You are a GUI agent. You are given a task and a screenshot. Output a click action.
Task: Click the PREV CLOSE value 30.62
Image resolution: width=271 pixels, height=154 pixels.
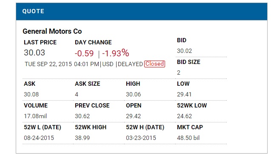[x=82, y=116]
